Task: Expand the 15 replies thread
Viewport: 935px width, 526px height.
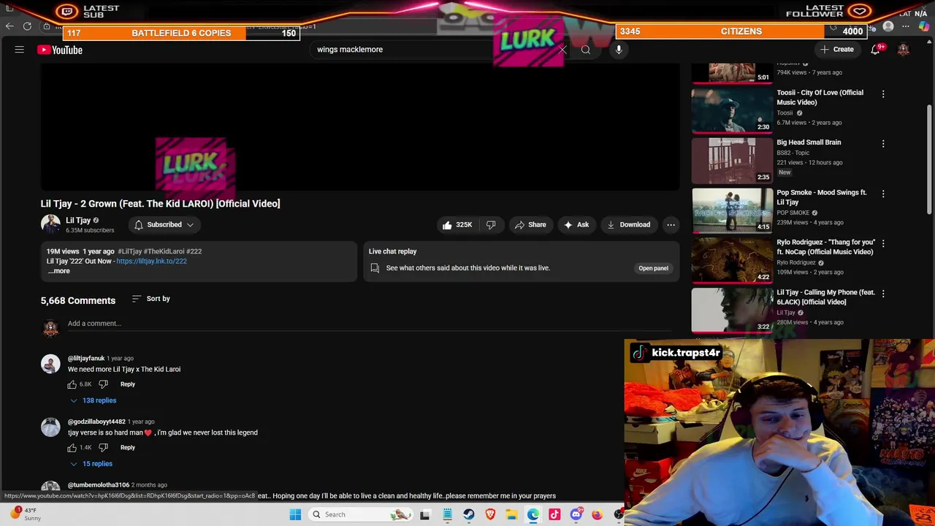Action: [91, 464]
